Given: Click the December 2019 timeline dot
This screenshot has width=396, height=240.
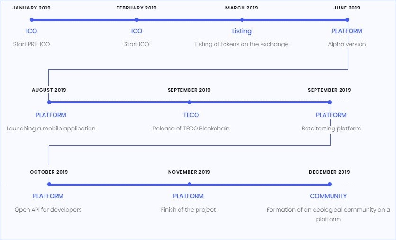Looking at the screenshot, I should [330, 184].
